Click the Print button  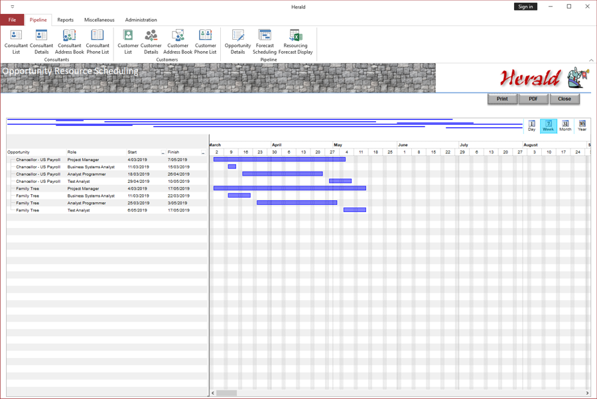click(x=502, y=99)
